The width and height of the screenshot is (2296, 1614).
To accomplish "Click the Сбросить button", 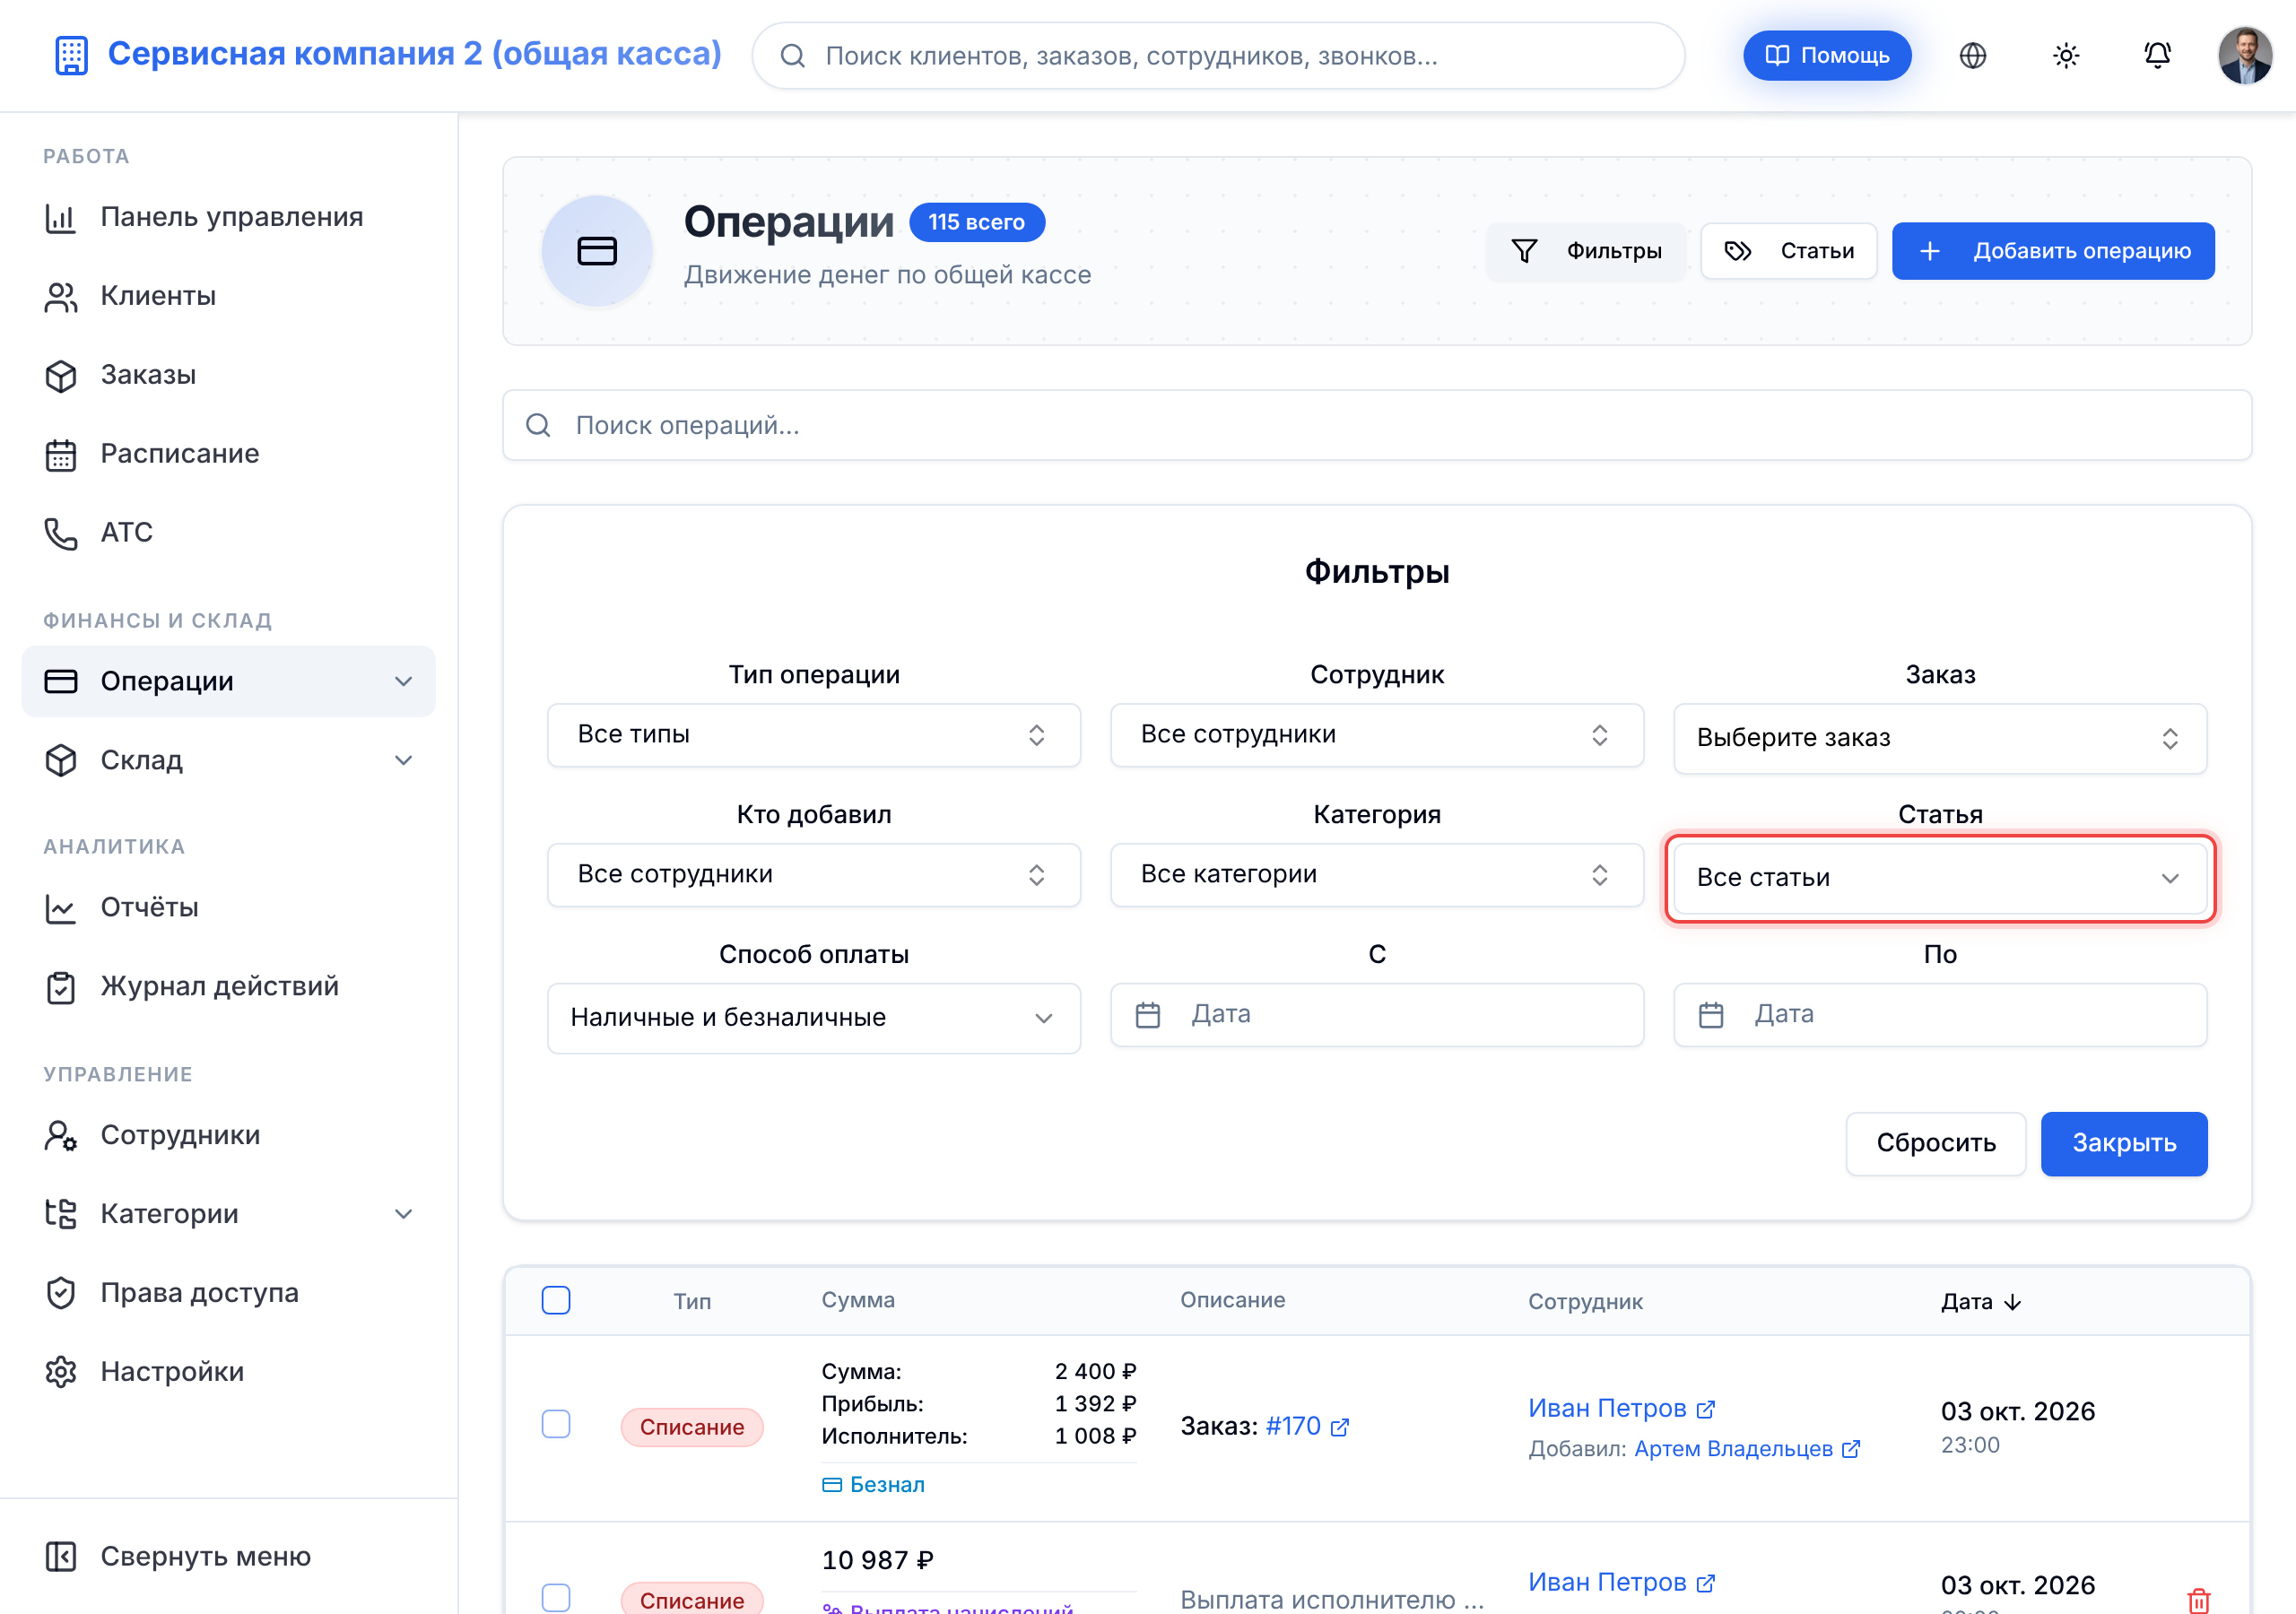I will click(1935, 1142).
